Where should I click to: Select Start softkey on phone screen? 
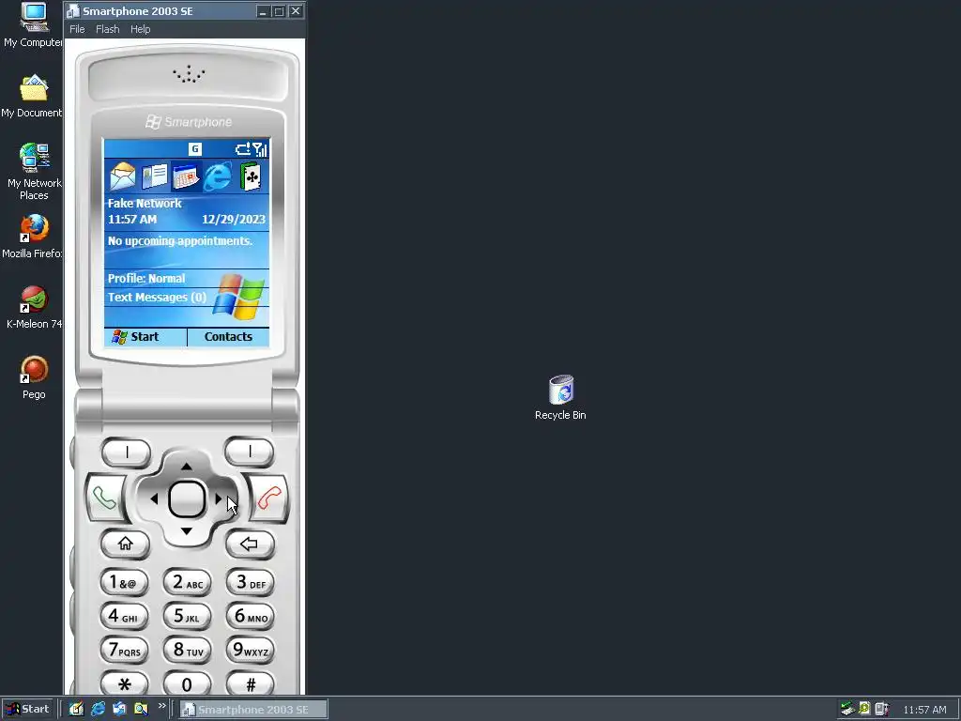(145, 337)
